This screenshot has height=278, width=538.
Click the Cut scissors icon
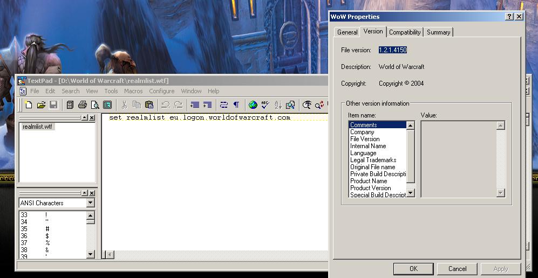point(124,105)
